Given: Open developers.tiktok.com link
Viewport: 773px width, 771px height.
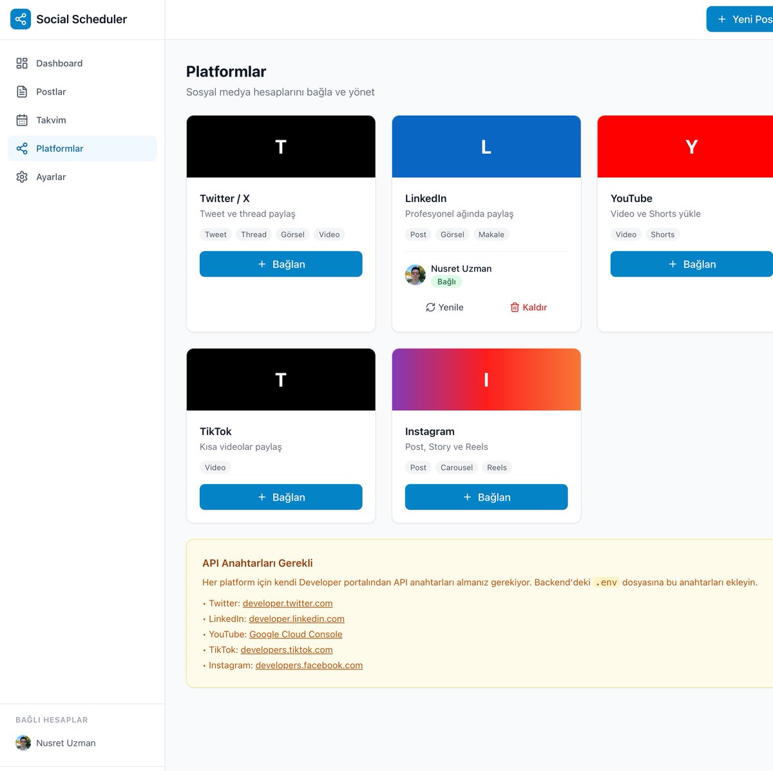Looking at the screenshot, I should pyautogui.click(x=287, y=649).
